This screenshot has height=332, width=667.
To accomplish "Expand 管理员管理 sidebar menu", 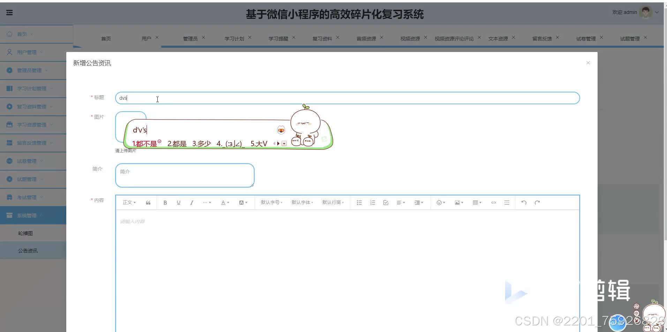I will point(33,70).
